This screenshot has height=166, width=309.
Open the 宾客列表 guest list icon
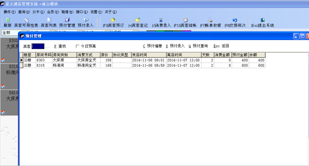(49, 22)
